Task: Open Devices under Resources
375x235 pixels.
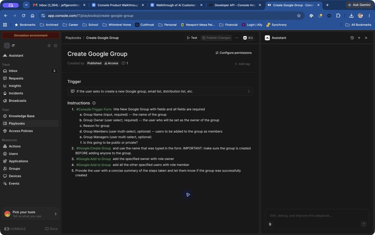Action: [15, 176]
